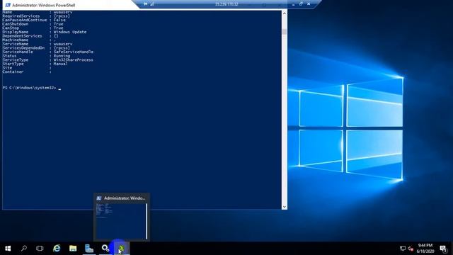The height and width of the screenshot is (255, 453).
Task: Click the Show Desktop sliver at taskbar end
Action: 452,249
